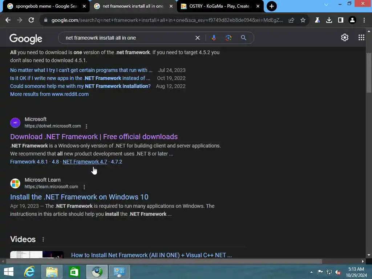Open 'How to Install Net Framework (All IN ONE)' video
The height and width of the screenshot is (279, 372).
[x=151, y=255]
